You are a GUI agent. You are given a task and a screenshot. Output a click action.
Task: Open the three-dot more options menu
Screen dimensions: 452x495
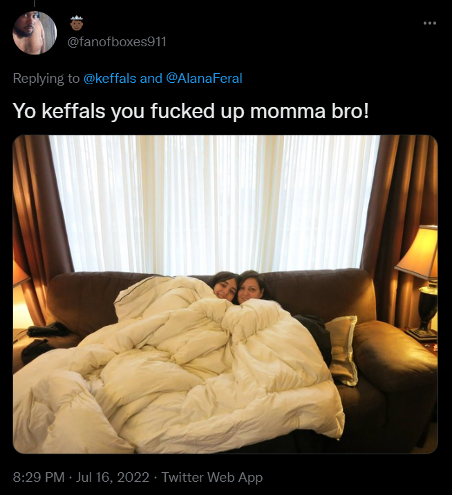coord(430,23)
